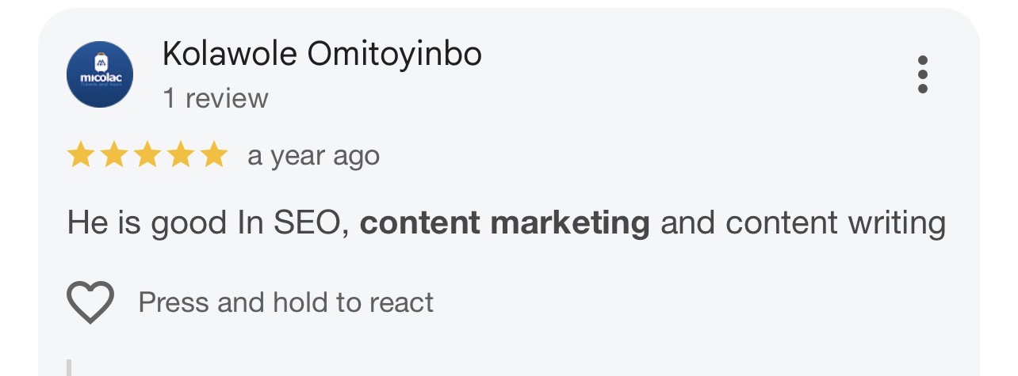The image size is (1018, 376).
Task: Click the "a year ago" timestamp
Action: (314, 156)
